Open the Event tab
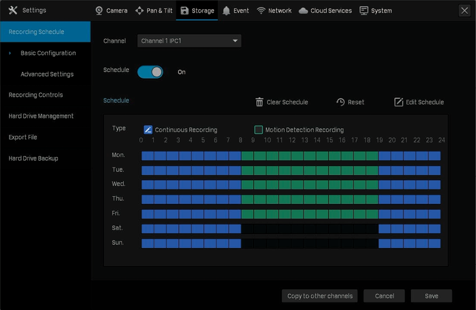 236,11
